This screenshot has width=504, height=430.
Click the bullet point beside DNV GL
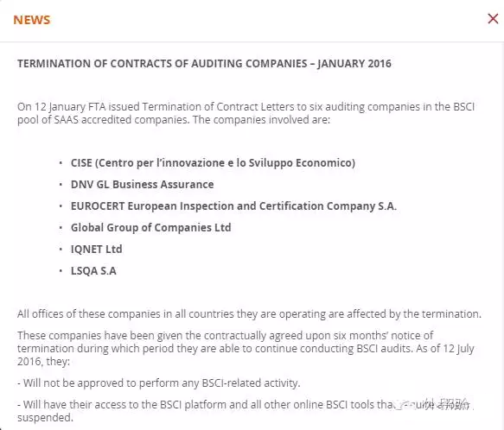point(61,184)
